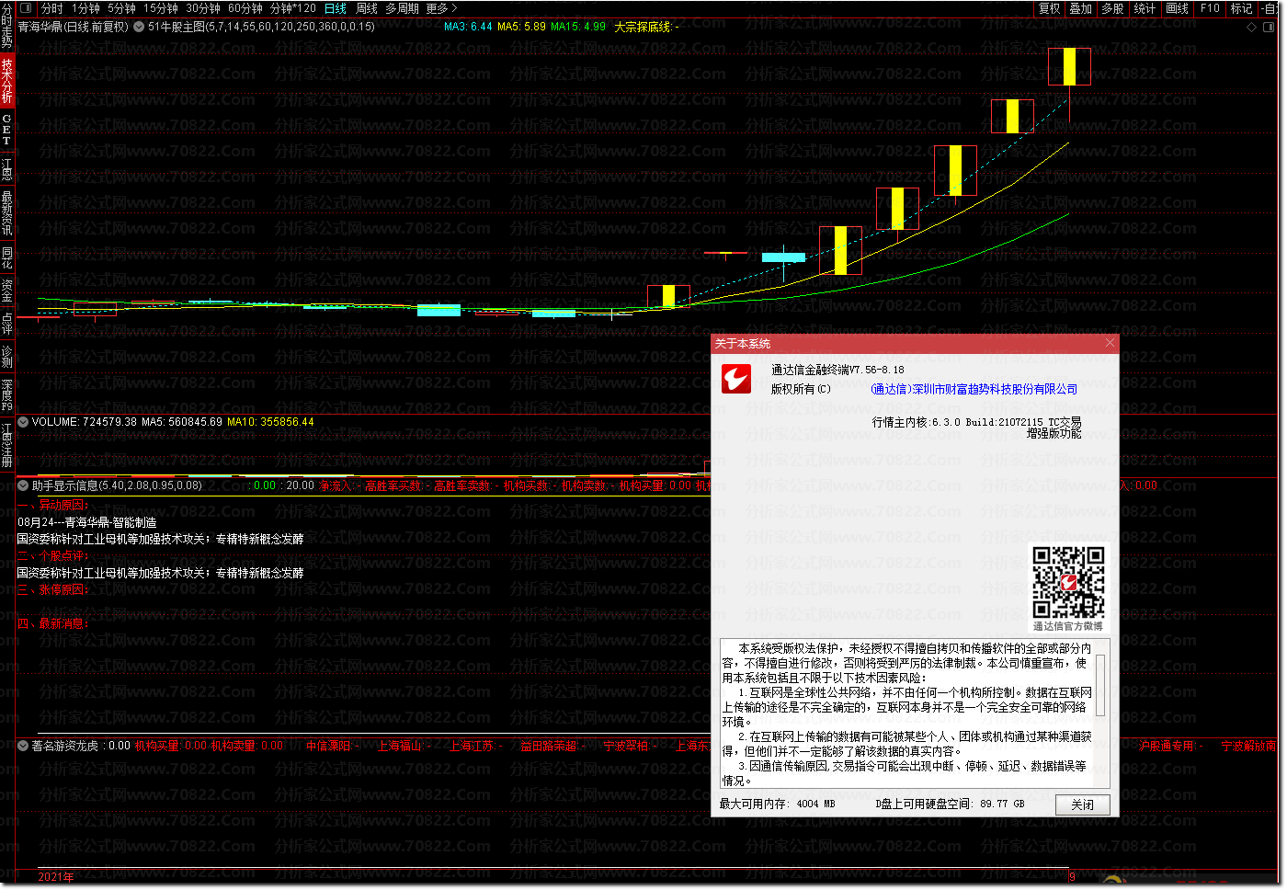Click the 一、异动原因 heading
The height and width of the screenshot is (890, 1287).
pos(52,505)
